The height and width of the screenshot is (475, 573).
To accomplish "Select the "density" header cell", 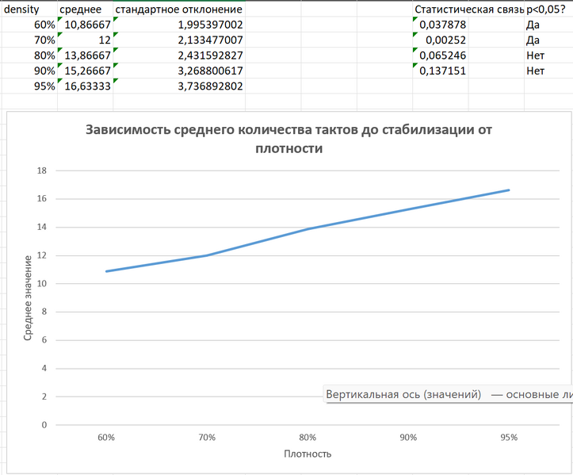I will (x=22, y=10).
